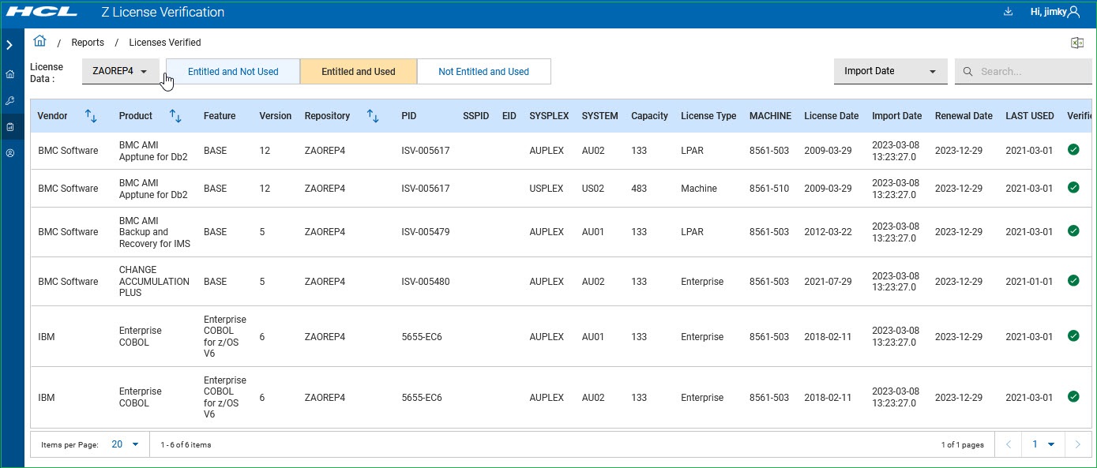Open the key icon in the sidebar
The width and height of the screenshot is (1097, 468).
pos(9,100)
